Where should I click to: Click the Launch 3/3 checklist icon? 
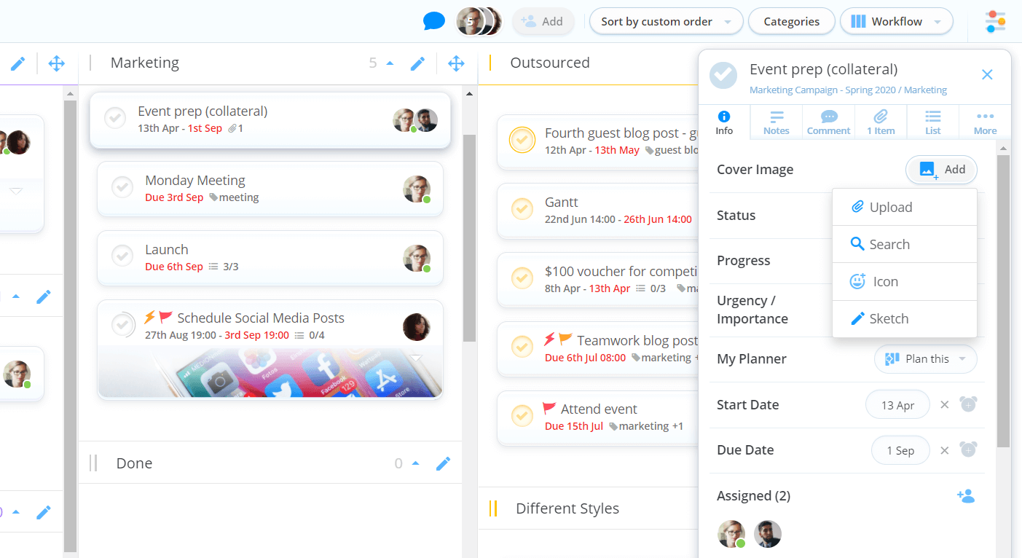click(x=213, y=267)
